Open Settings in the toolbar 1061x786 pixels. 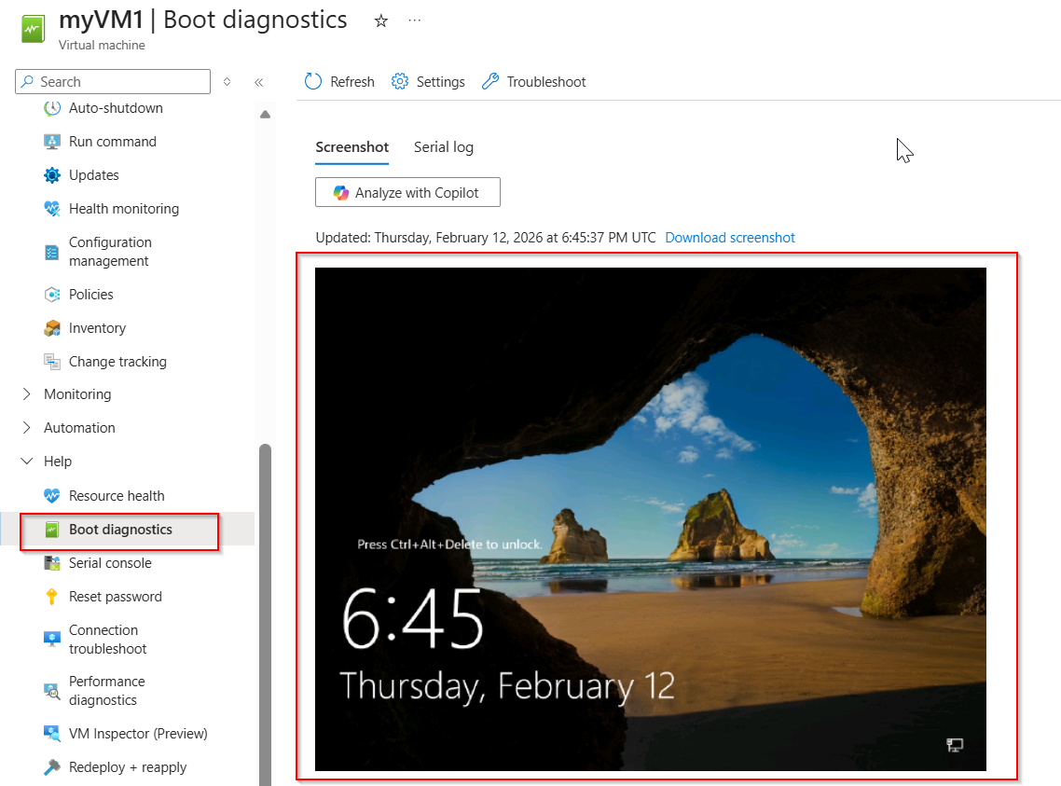[428, 82]
